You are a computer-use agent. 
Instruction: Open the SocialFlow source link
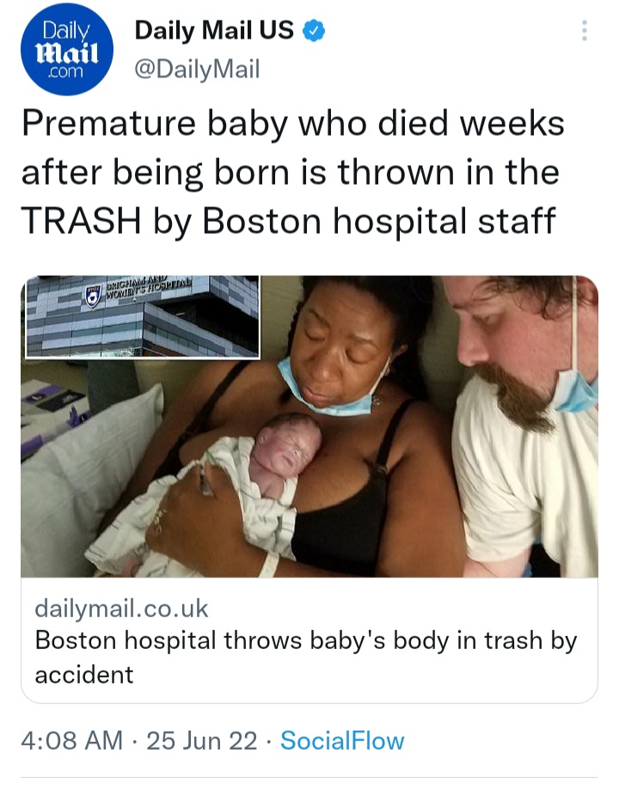click(x=342, y=740)
